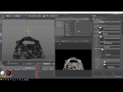
Task: Open the BRDF dropdown under Reflection
Action: coord(110,42)
